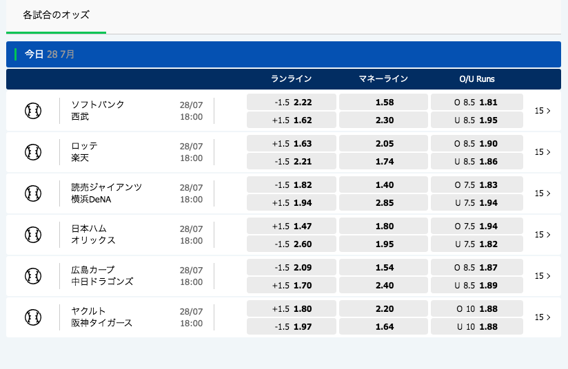Pick ソフトバンク moneyline odds 1.58
This screenshot has height=369, width=568.
click(384, 102)
